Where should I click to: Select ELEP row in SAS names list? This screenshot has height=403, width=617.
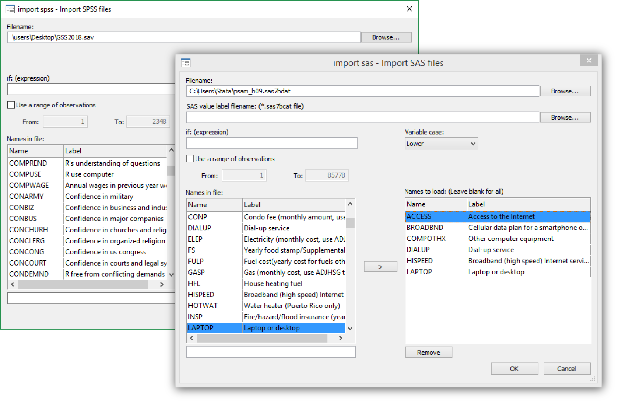[x=266, y=239]
